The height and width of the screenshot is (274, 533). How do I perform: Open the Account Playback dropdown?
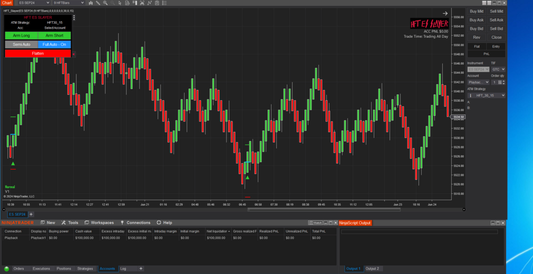(x=478, y=82)
